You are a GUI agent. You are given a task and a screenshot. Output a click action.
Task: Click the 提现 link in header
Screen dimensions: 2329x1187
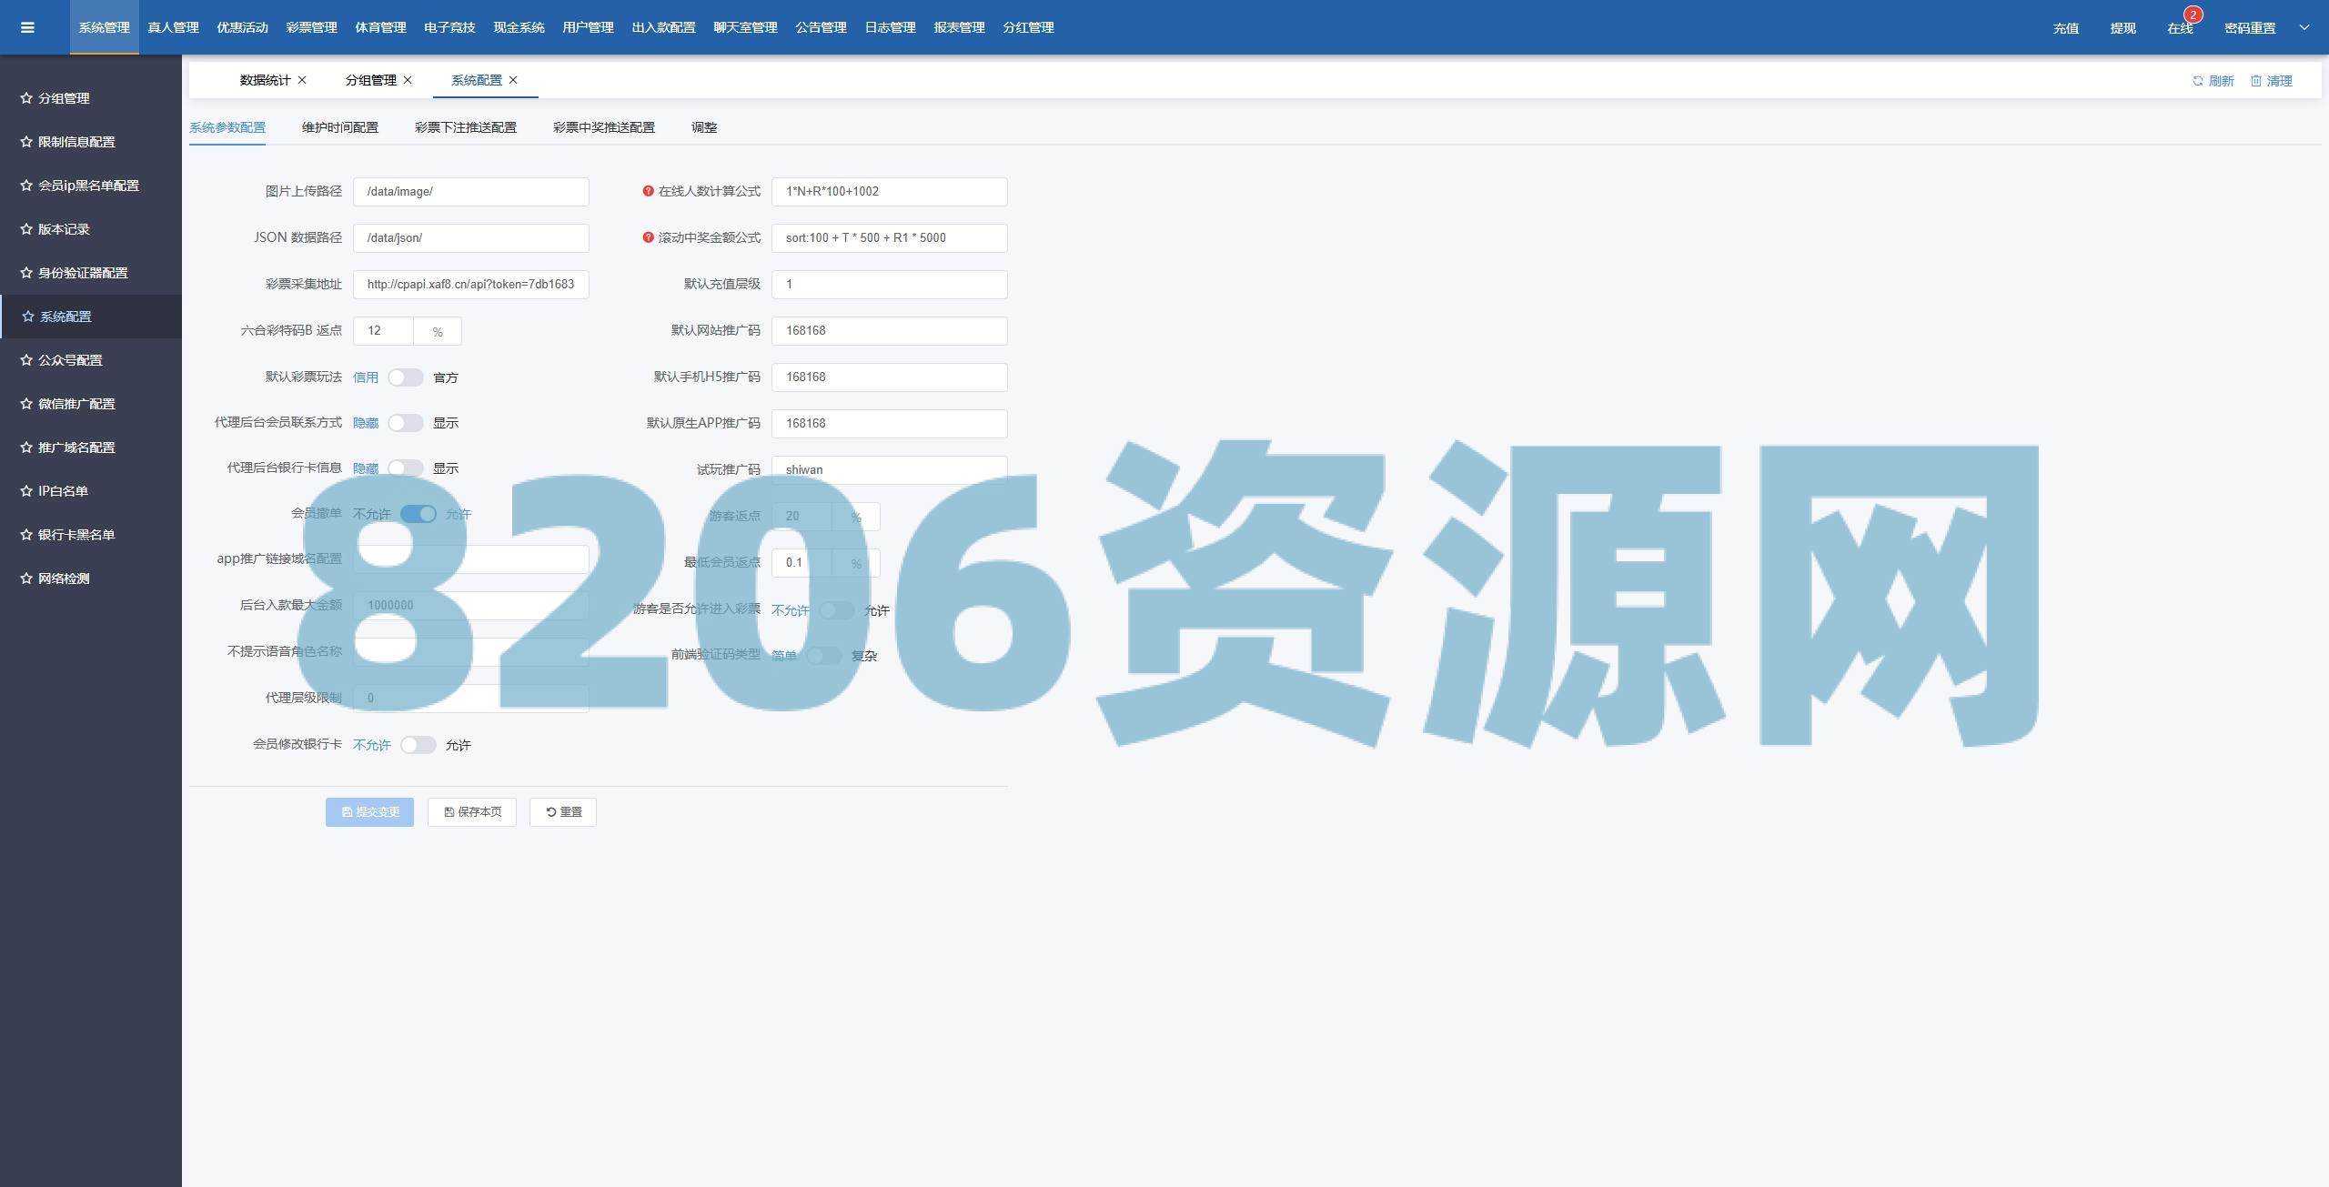point(2123,28)
